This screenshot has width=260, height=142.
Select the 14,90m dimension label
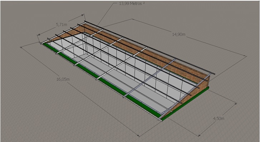(179, 34)
